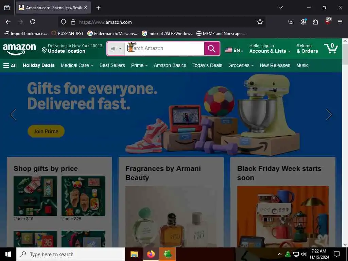Open the Firefox View icon
Viewport: 348px width, 261px height.
[x=7, y=8]
